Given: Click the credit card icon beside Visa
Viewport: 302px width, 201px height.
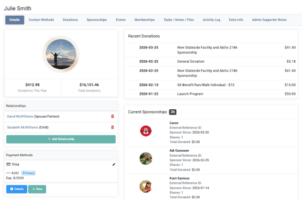Looking at the screenshot, I should tap(8, 164).
